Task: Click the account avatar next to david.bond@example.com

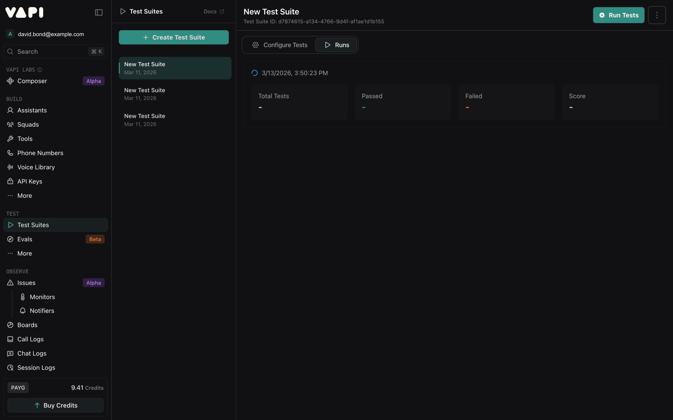Action: pyautogui.click(x=10, y=34)
